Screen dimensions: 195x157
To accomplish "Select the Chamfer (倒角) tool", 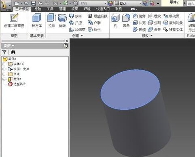I will [x=139, y=16].
